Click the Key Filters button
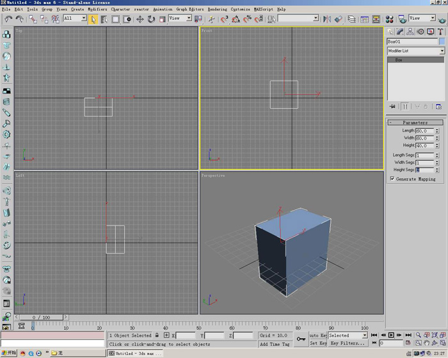The image size is (448, 358). [x=348, y=343]
